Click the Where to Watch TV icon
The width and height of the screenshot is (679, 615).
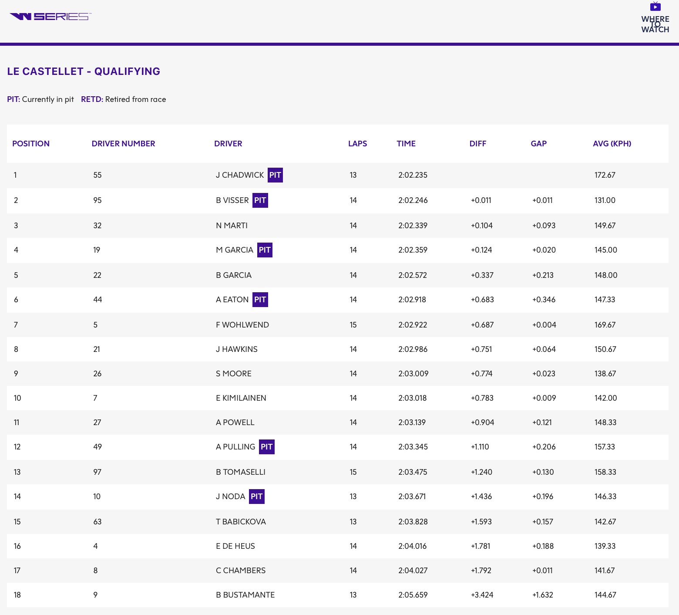[655, 6]
